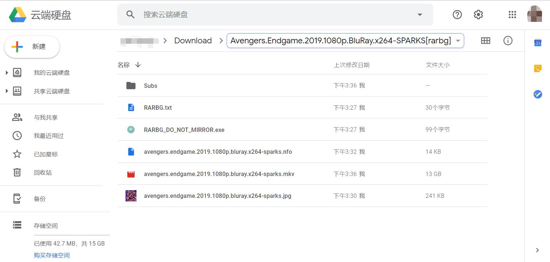Click the RARBG.txt document icon
This screenshot has width=550, height=262.
click(131, 107)
